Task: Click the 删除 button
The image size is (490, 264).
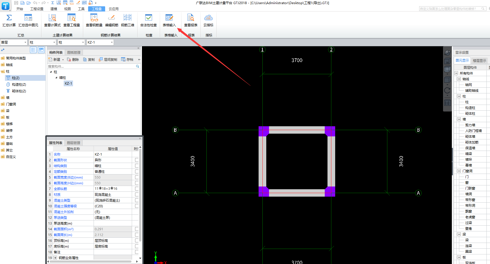Action: click(73, 59)
